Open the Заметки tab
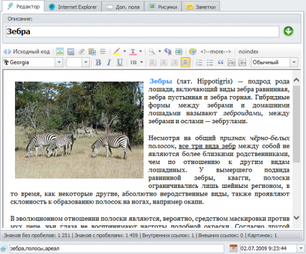 click(201, 7)
